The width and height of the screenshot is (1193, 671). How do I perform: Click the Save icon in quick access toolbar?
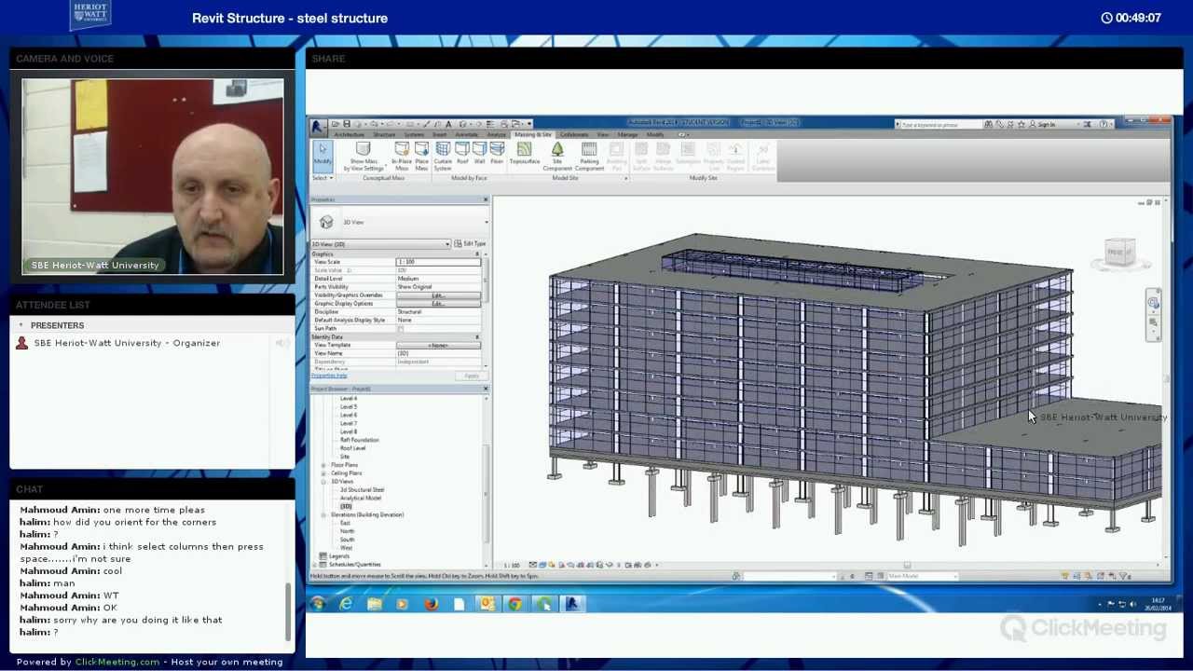[346, 124]
